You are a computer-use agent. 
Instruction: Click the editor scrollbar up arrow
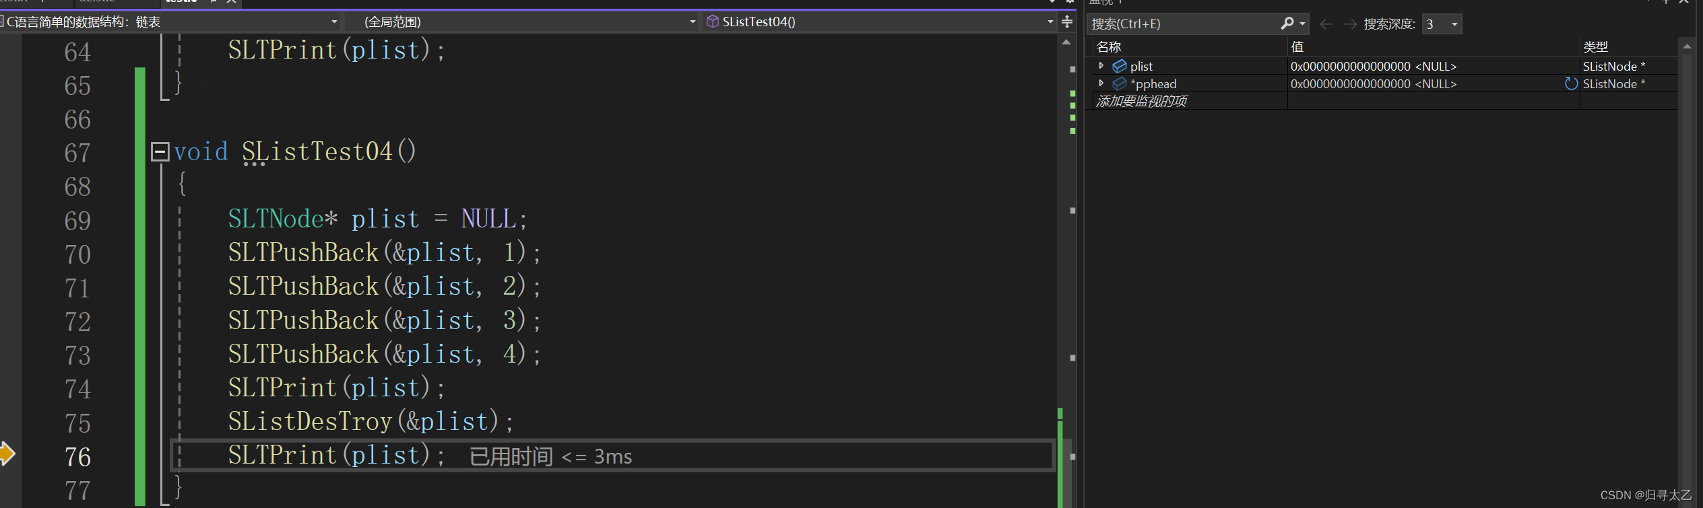coord(1066,42)
